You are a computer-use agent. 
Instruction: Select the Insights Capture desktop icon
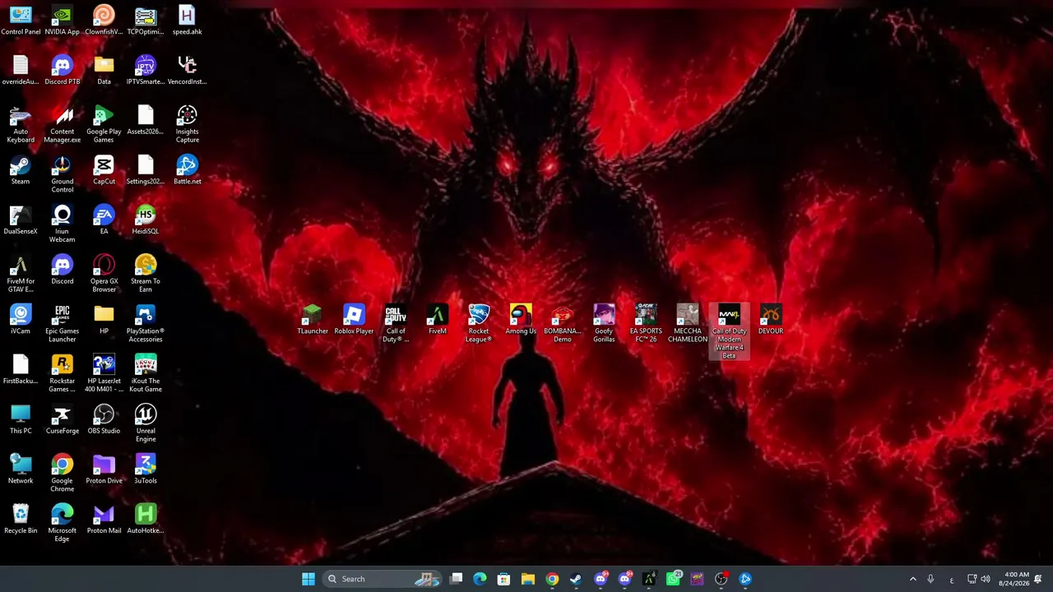click(x=187, y=125)
